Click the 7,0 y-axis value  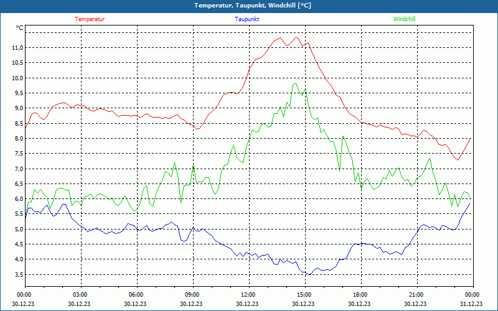19,169
